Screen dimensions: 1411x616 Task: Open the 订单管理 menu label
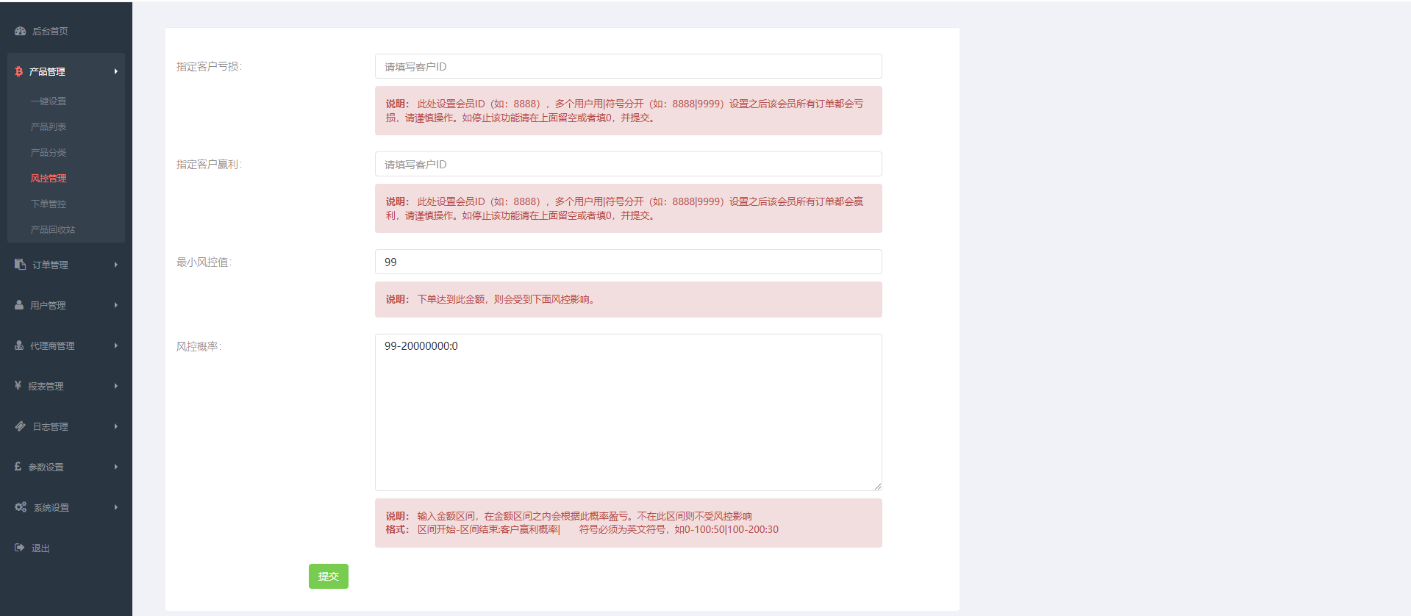pos(50,265)
